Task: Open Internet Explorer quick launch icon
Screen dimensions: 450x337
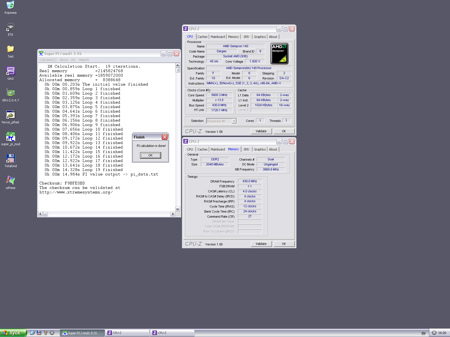Action: click(x=32, y=333)
